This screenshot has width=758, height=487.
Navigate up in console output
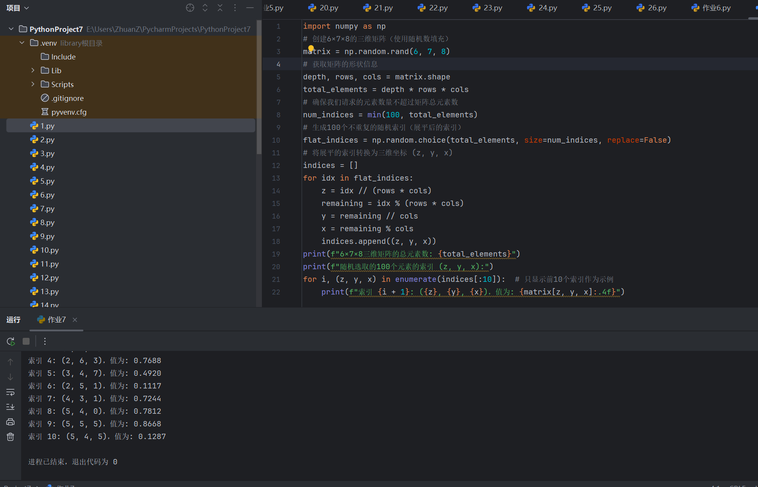click(x=10, y=361)
